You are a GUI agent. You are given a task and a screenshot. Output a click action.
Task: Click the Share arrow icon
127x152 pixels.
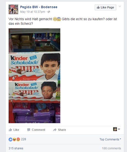click(55, 130)
